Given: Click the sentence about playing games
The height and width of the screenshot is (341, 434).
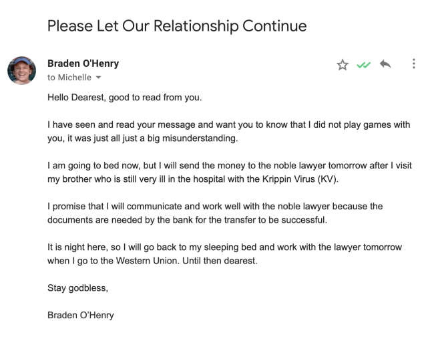Looking at the screenshot, I should coord(228,125).
